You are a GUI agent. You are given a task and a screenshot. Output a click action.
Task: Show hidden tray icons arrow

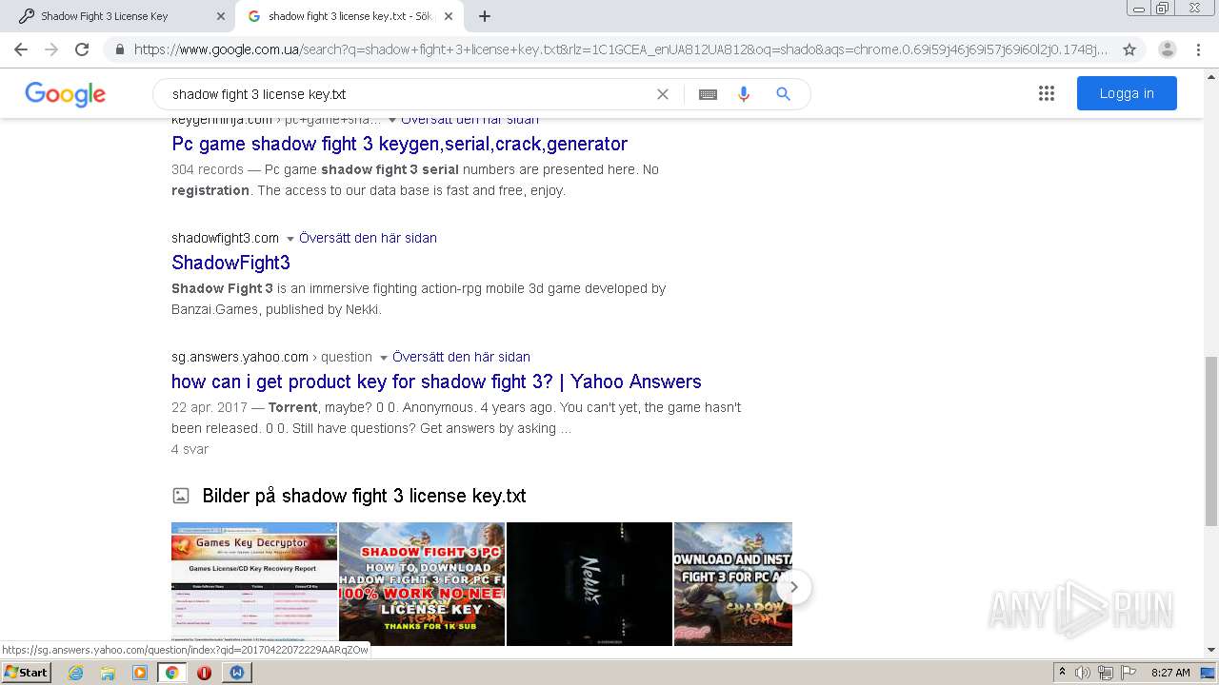(1062, 673)
